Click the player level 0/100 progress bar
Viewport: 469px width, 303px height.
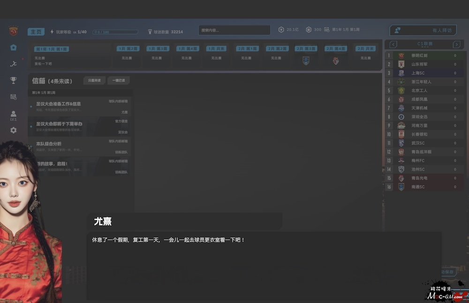(115, 32)
